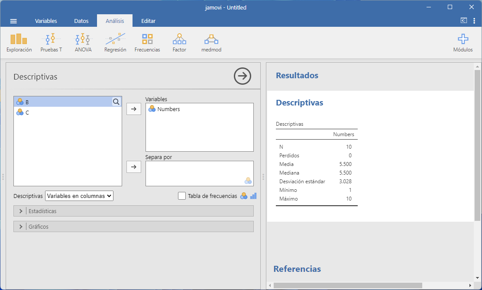Click arrow button to move variable into Variables
The width and height of the screenshot is (482, 290).
click(x=133, y=109)
